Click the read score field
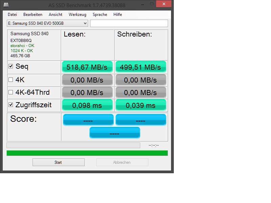This screenshot has height=203, width=271. point(88,120)
